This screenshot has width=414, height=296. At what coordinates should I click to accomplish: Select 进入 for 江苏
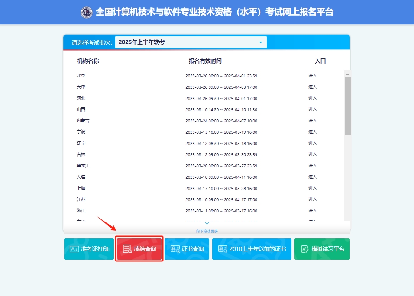[313, 199]
